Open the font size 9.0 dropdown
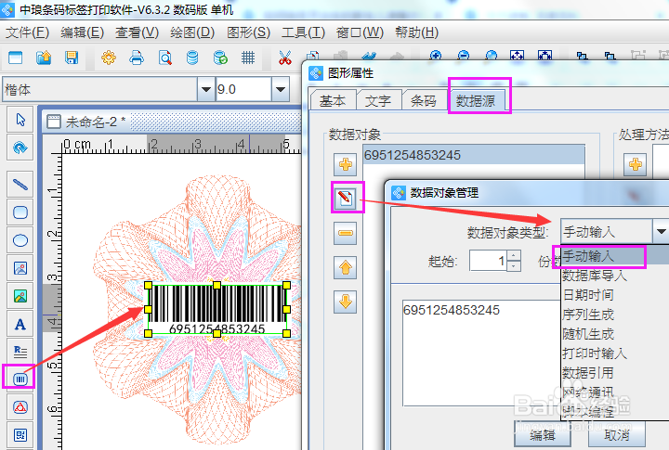Screen dimensions: 669x450 pyautogui.click(x=281, y=89)
